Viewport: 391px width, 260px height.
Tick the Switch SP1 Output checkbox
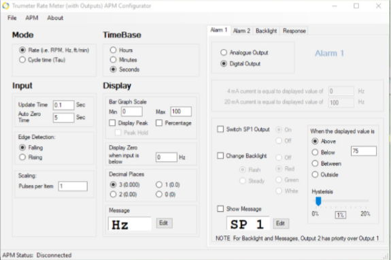[220, 129]
